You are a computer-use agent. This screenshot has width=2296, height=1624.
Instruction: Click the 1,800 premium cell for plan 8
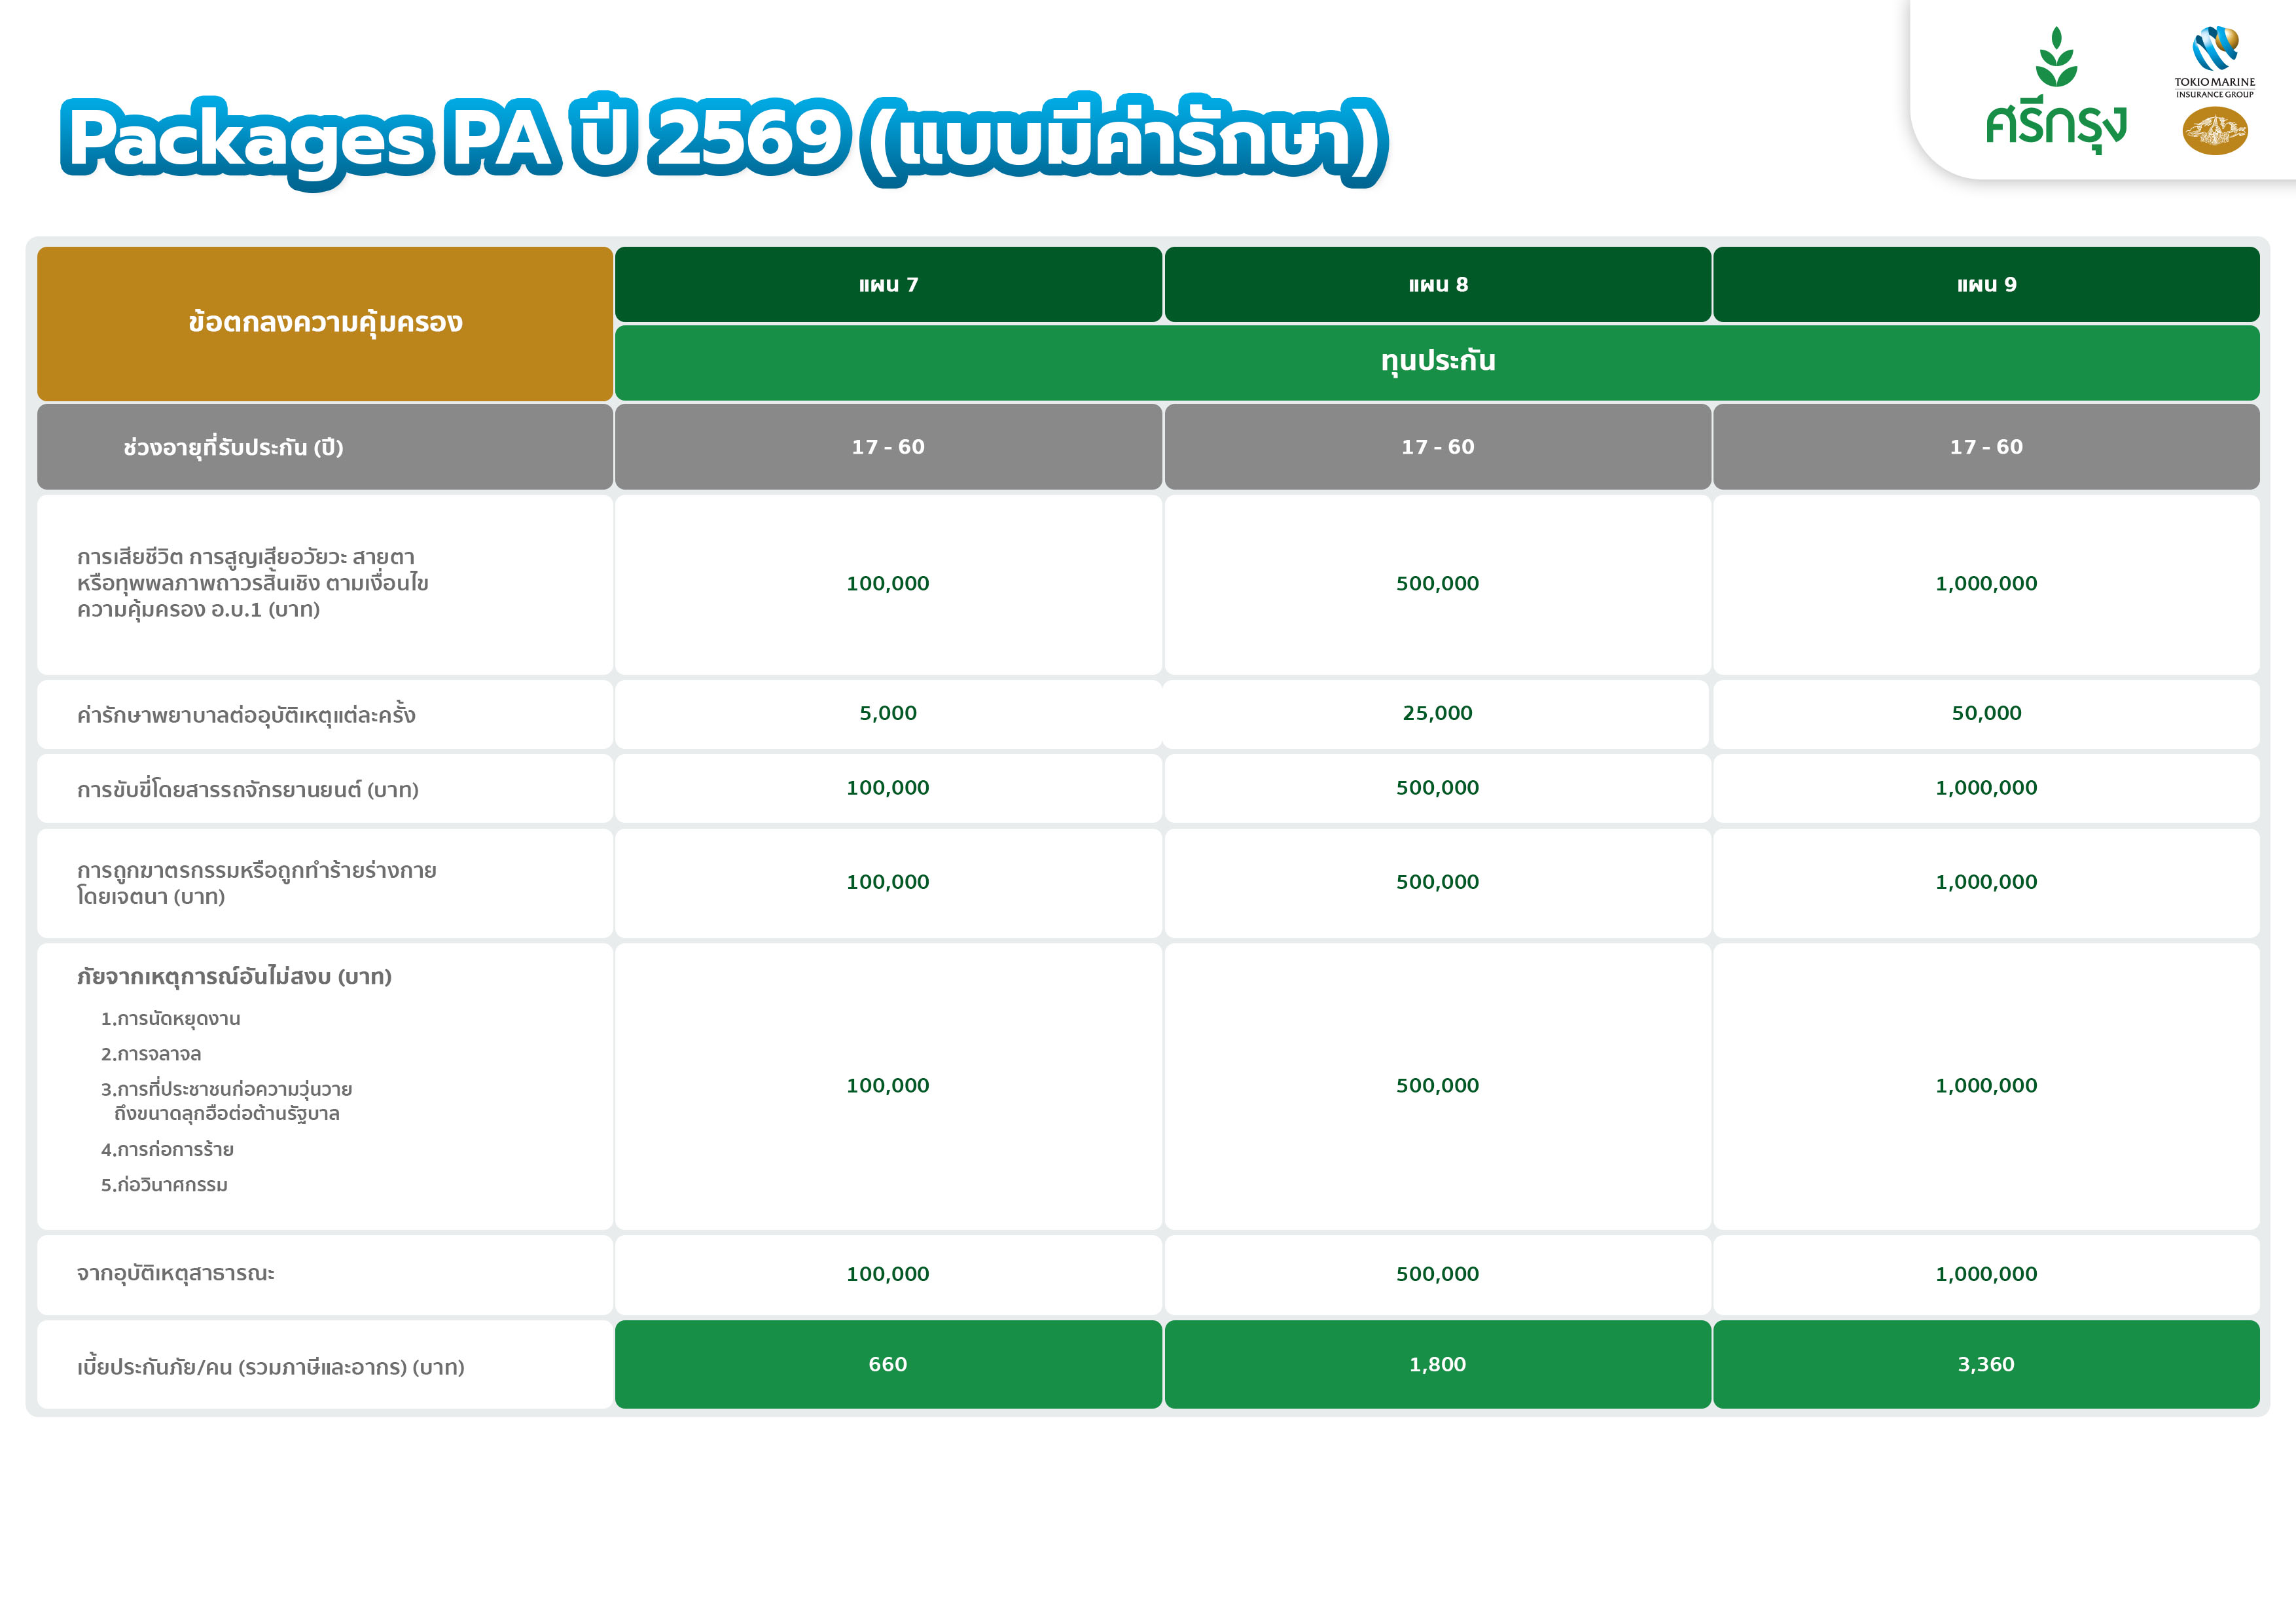tap(1437, 1365)
